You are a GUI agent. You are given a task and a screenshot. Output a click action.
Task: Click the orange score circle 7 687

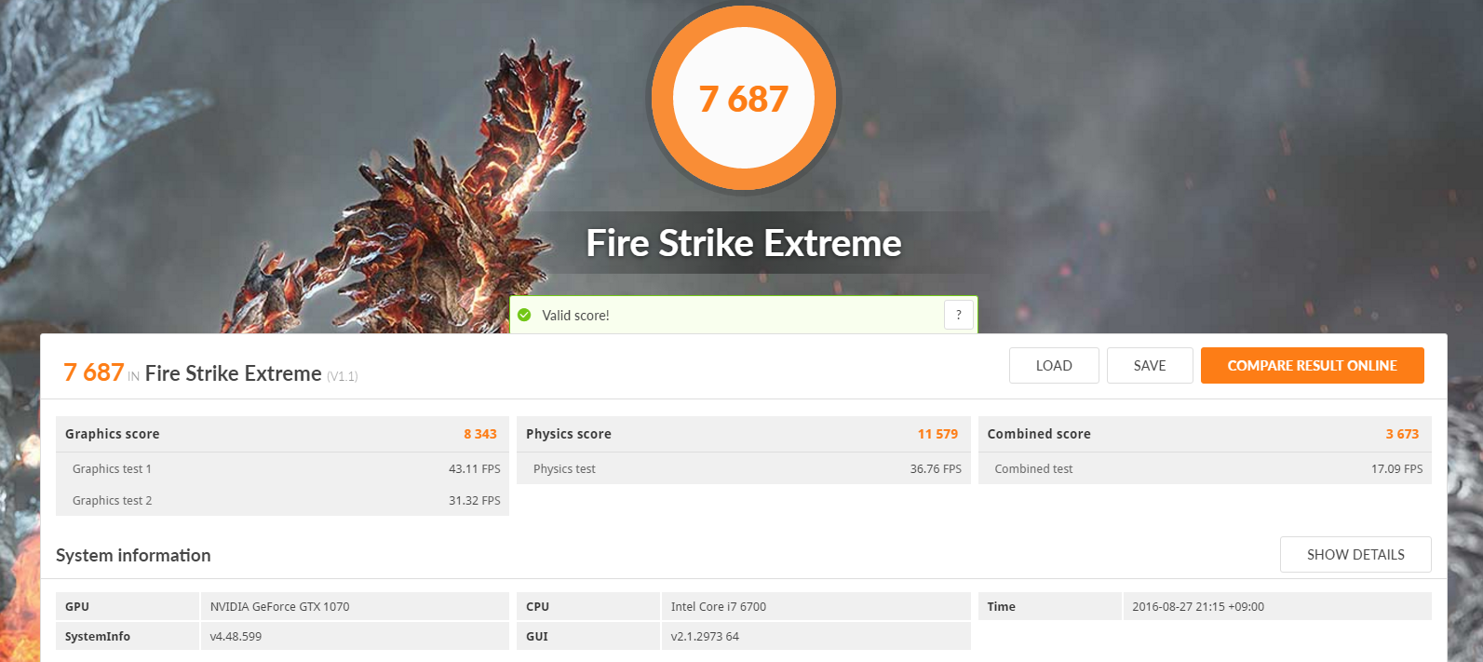[x=744, y=98]
